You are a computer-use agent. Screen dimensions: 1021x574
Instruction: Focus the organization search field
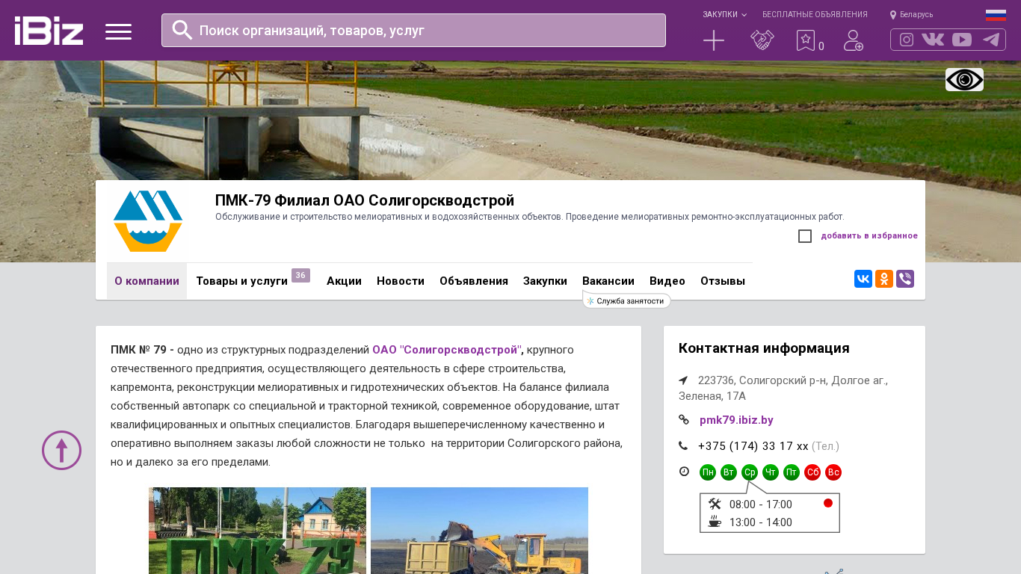point(413,31)
